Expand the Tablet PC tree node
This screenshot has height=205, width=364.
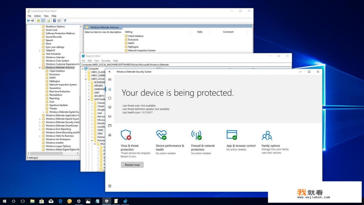[x=40, y=51]
